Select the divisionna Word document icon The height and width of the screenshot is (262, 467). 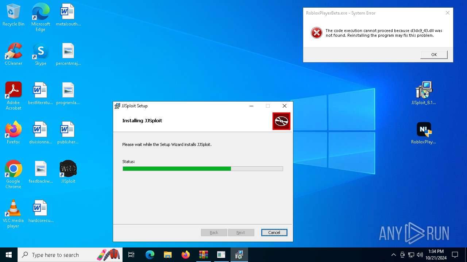click(40, 133)
